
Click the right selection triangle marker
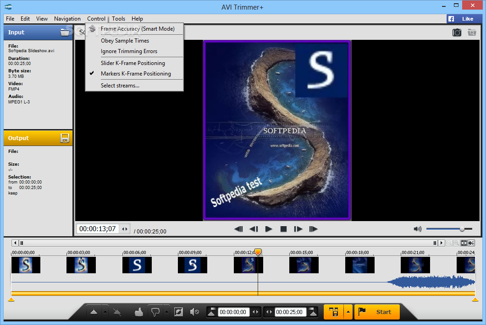pyautogui.click(x=475, y=299)
